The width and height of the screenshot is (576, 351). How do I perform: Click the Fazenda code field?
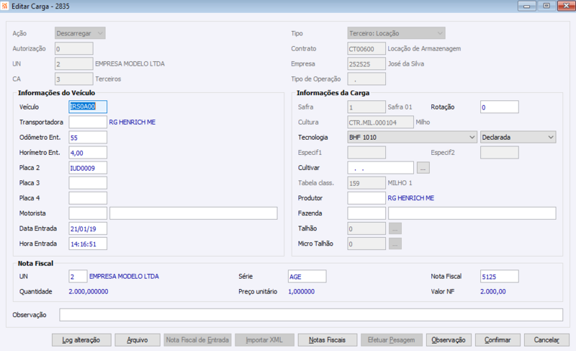click(x=366, y=213)
